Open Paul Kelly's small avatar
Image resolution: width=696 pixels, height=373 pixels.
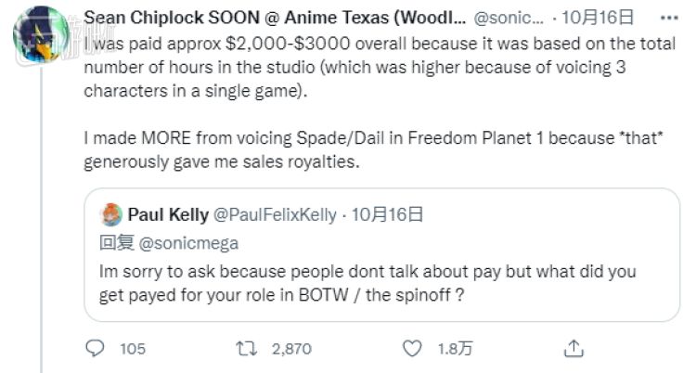point(111,215)
